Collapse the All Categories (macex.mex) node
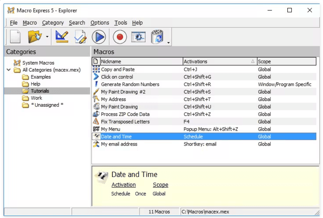Screen dimensions: 323x218 (x=9, y=70)
